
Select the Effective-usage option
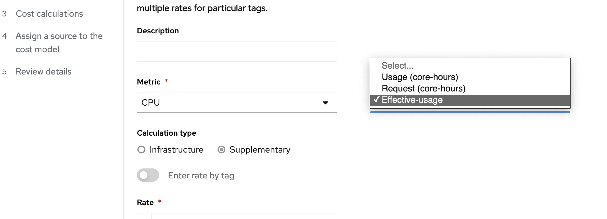[x=412, y=100]
